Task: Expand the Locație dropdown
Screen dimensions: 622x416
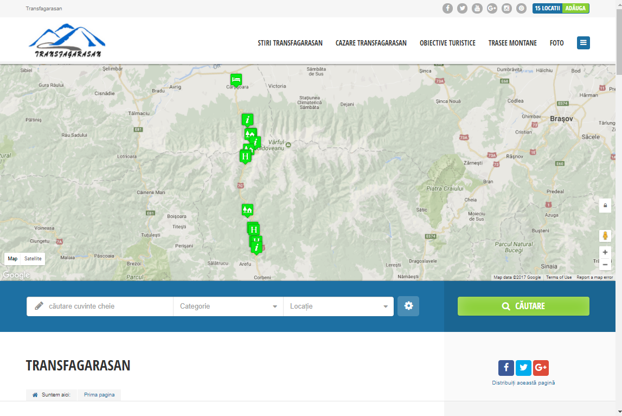Action: pos(338,306)
